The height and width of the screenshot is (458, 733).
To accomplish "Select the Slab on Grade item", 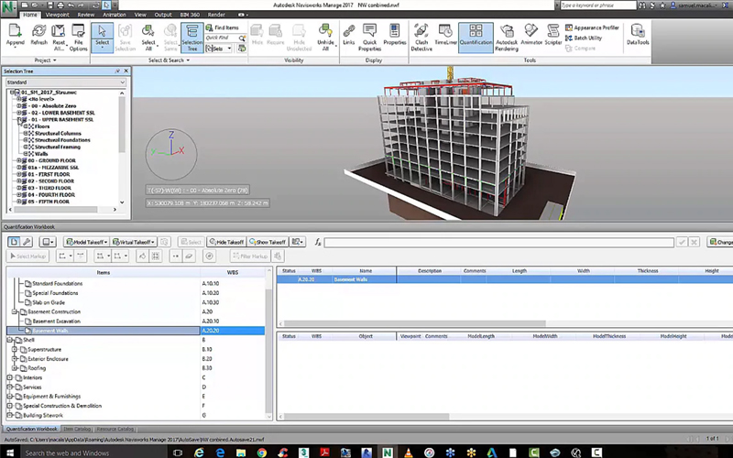I will click(x=49, y=302).
